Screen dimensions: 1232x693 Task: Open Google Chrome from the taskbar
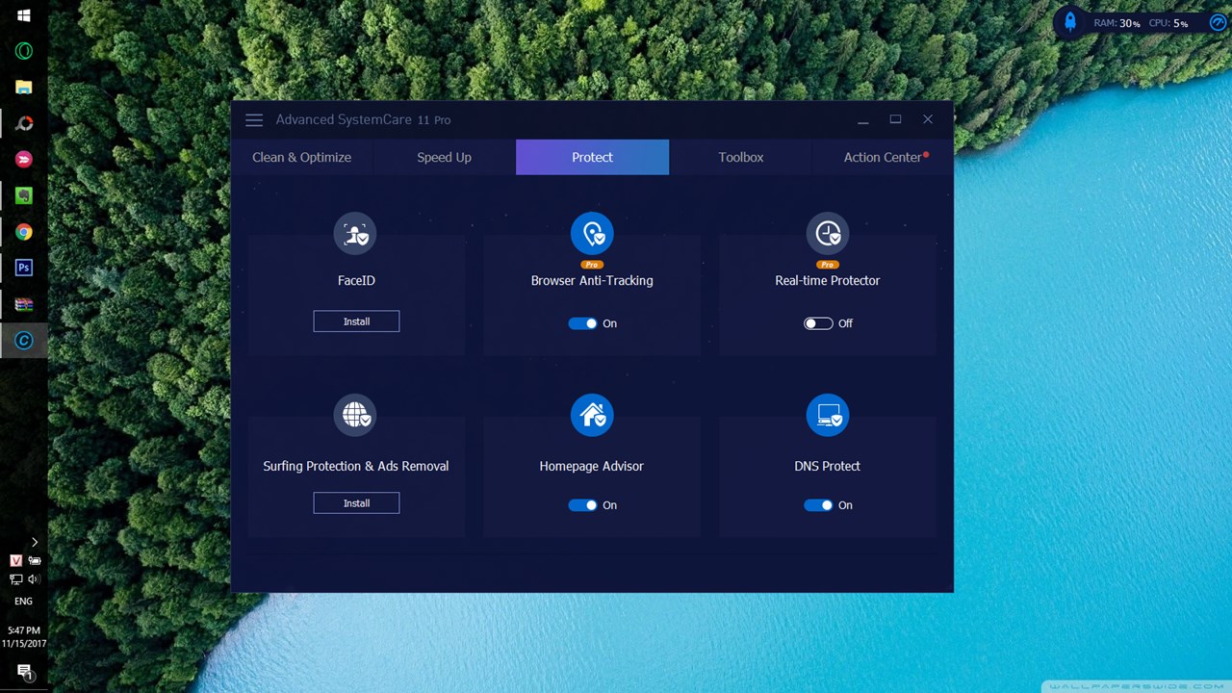pos(24,232)
